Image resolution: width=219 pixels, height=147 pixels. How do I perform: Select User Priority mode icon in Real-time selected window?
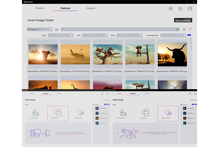coord(35,113)
